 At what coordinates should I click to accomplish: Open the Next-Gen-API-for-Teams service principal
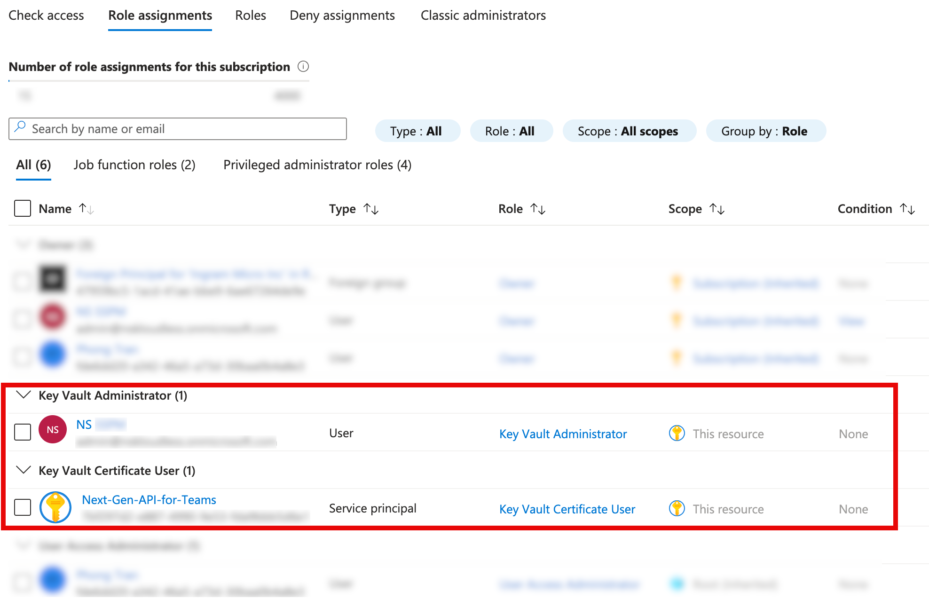(149, 500)
